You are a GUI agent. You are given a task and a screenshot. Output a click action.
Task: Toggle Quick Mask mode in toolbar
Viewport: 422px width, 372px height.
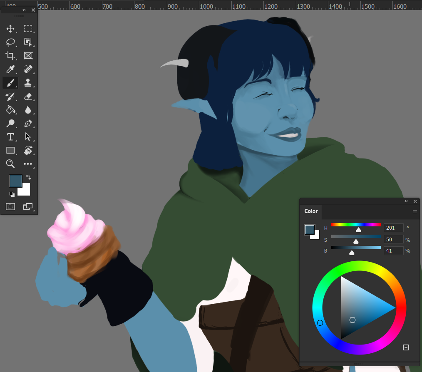click(x=10, y=206)
